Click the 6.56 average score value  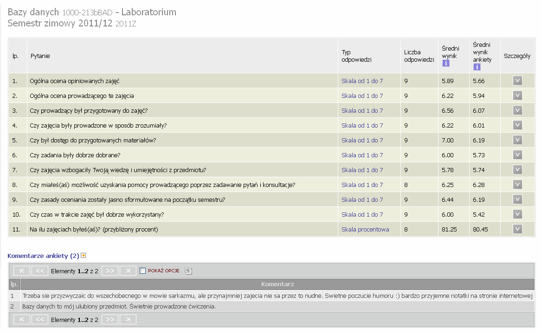447,111
